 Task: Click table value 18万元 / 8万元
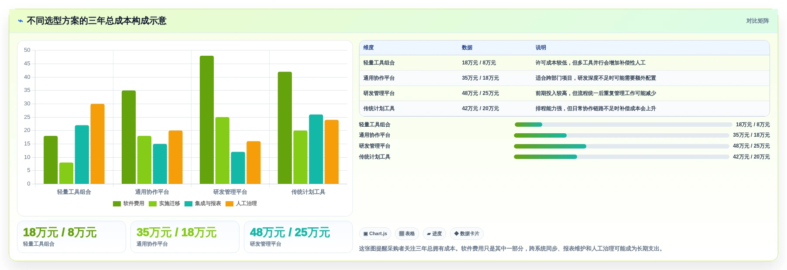479,63
